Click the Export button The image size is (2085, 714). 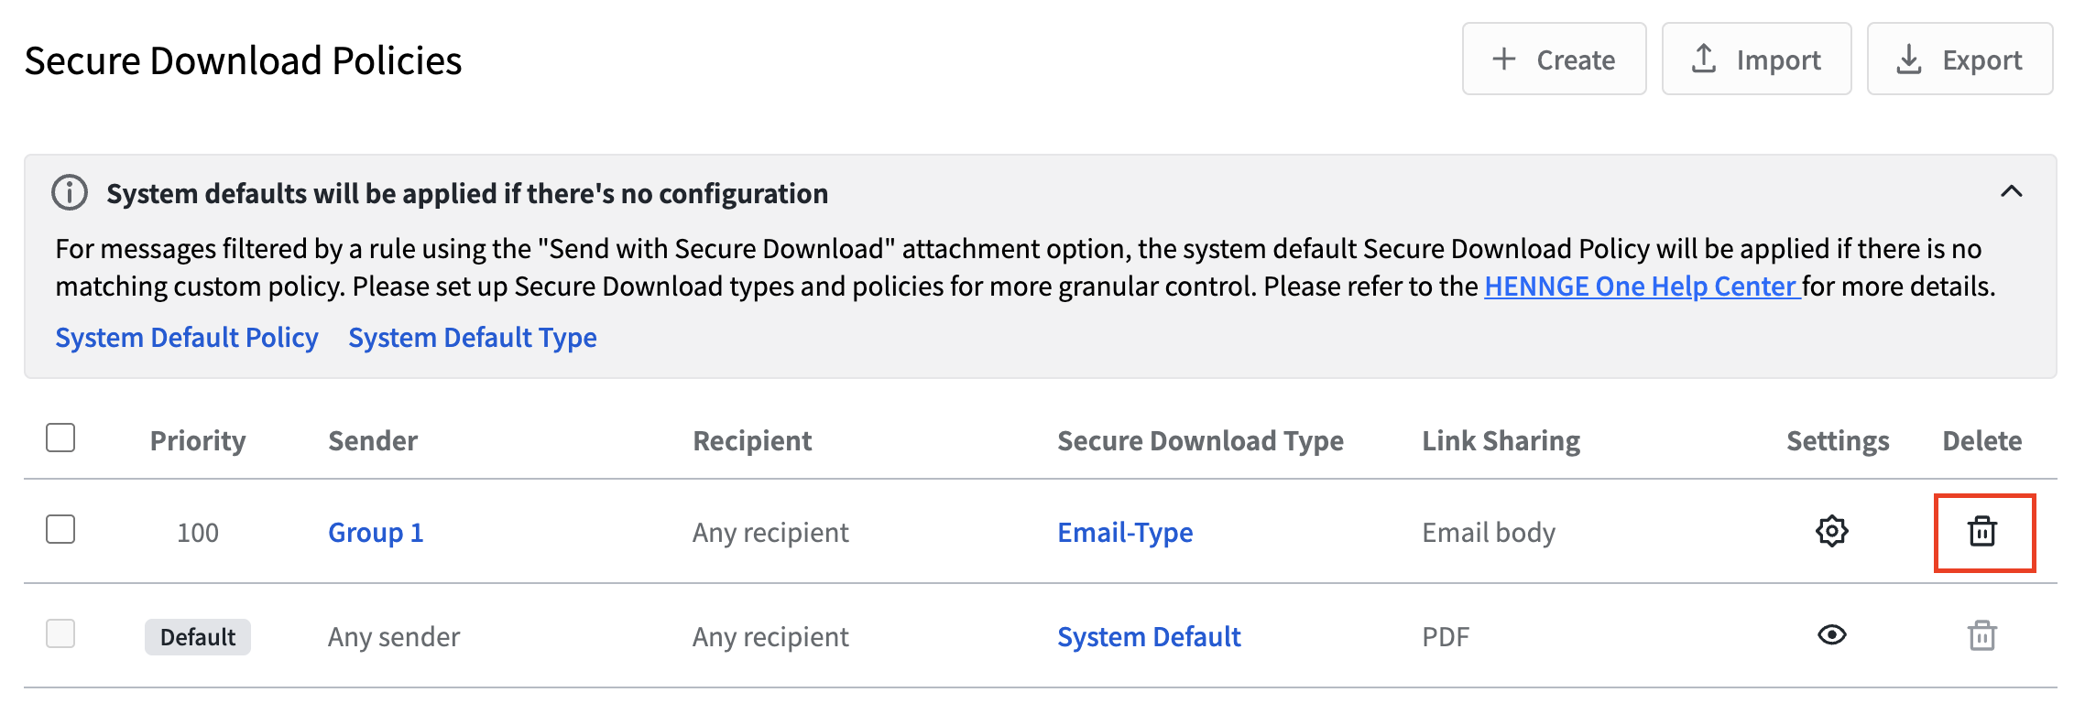[x=1959, y=59]
